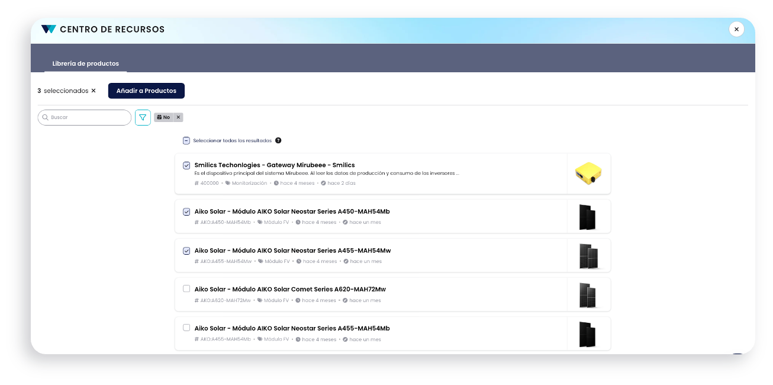Click check-circle icon on A620-MAH72Mw row

[345, 301]
